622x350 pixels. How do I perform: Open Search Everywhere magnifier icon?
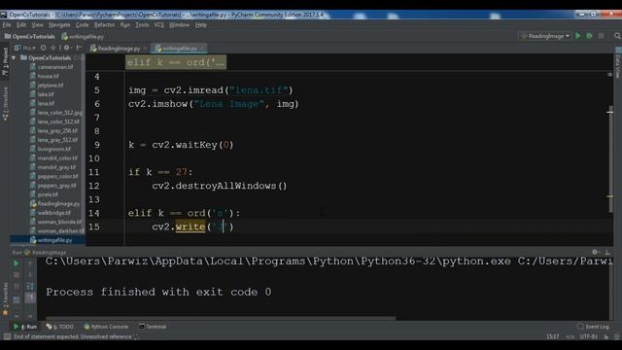point(617,36)
